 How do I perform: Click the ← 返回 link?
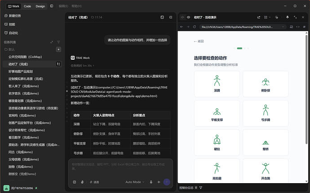(199, 41)
